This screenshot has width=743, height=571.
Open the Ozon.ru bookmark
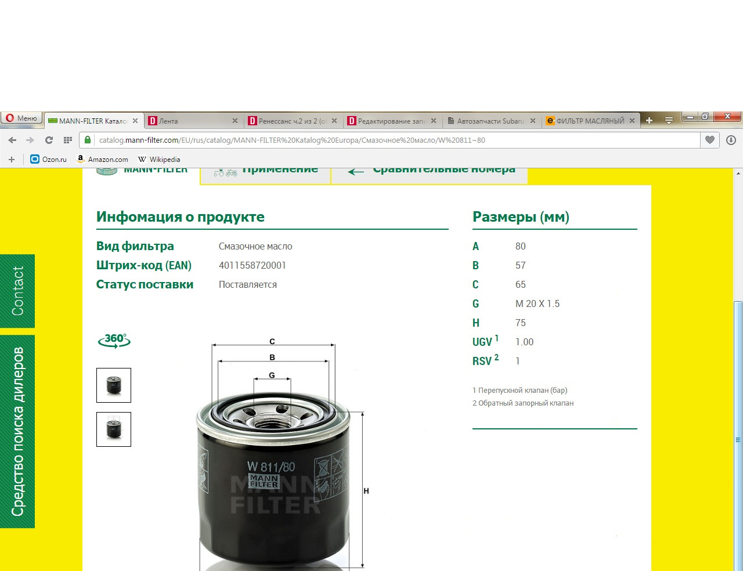point(48,159)
